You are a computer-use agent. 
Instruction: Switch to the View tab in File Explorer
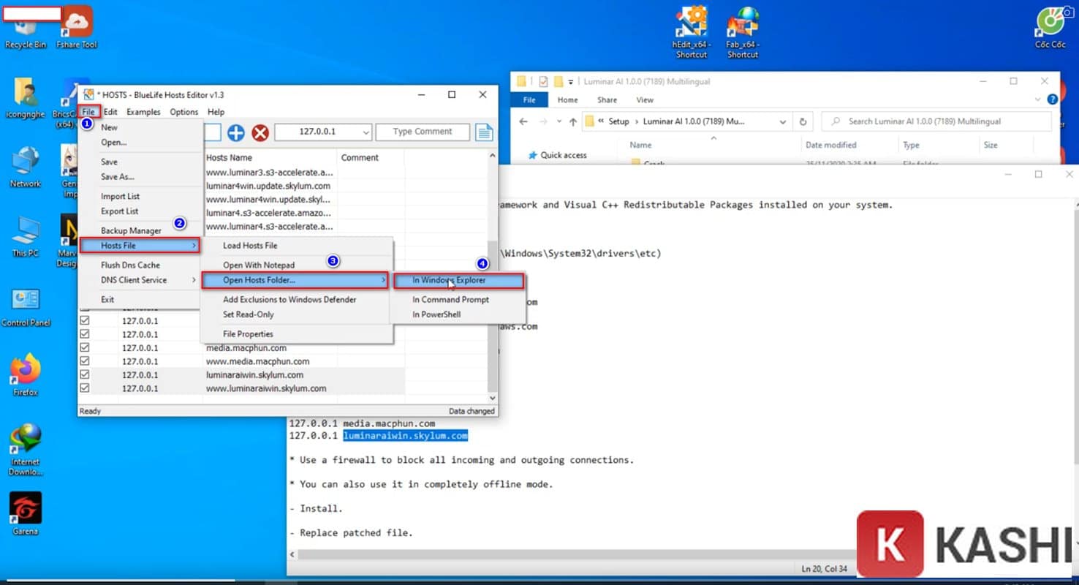pyautogui.click(x=645, y=99)
